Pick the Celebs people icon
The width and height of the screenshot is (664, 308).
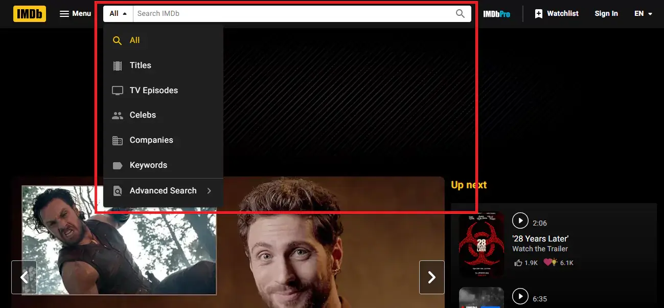[117, 116]
